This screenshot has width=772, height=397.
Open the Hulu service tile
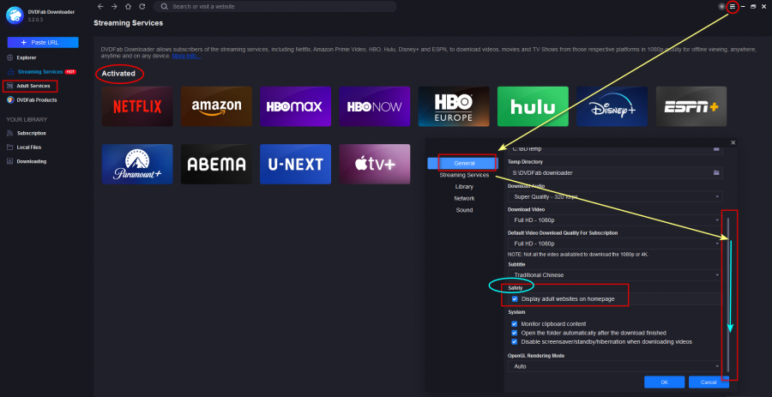(x=533, y=106)
